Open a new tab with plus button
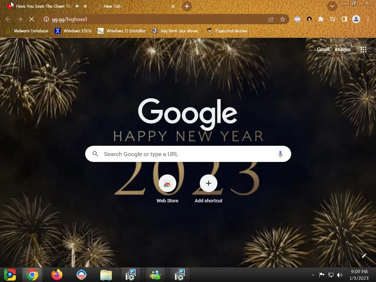 (187, 6)
